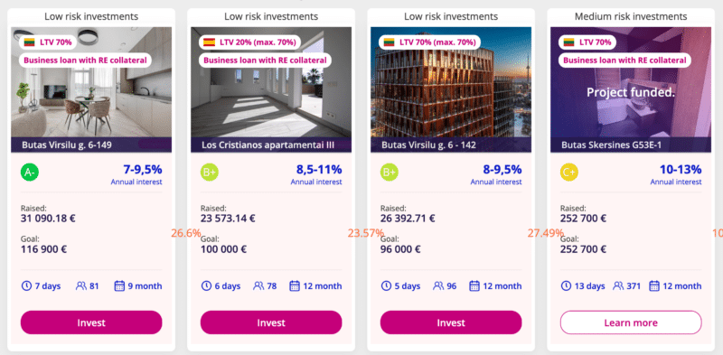Click the investors icon next to 371
The width and height of the screenshot is (723, 355).
click(x=618, y=285)
